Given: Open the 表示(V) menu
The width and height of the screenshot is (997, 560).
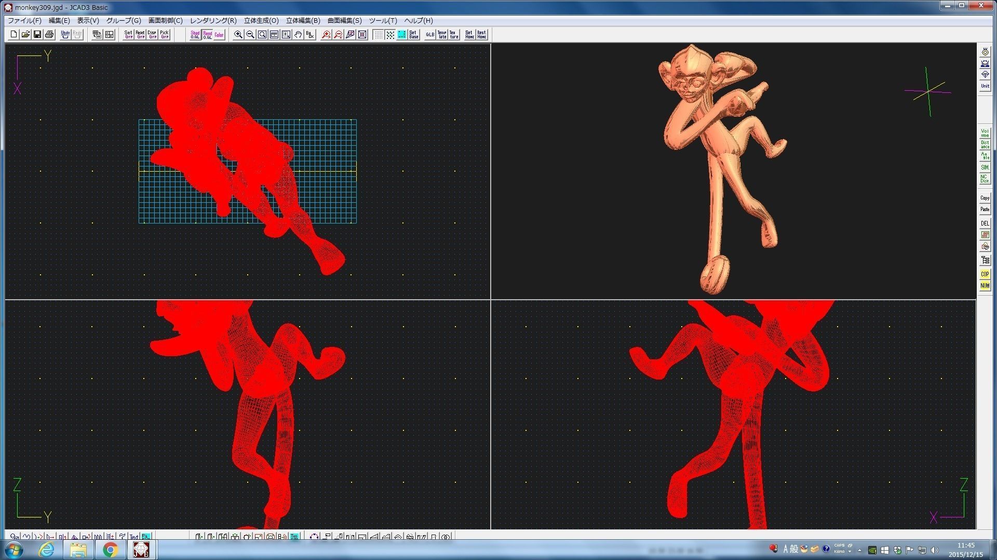Looking at the screenshot, I should (x=88, y=21).
